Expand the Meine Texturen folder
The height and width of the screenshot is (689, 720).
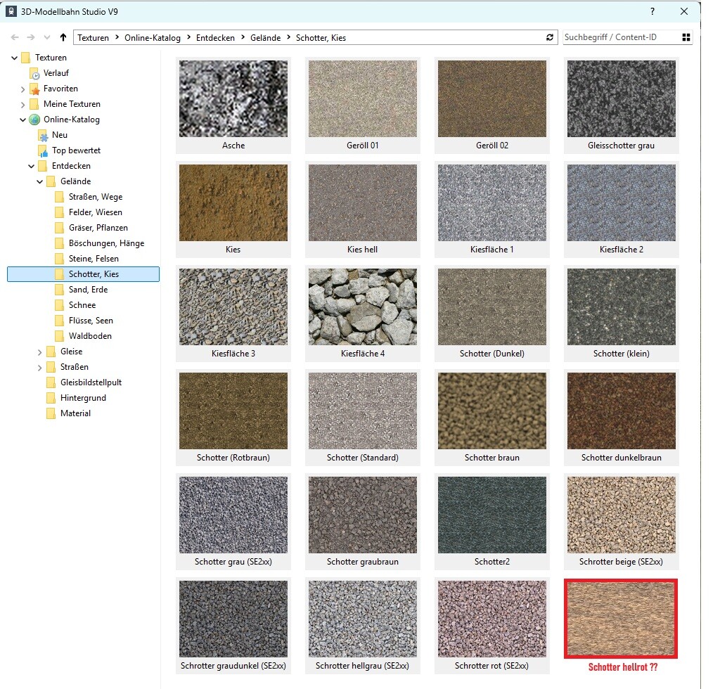pyautogui.click(x=23, y=104)
